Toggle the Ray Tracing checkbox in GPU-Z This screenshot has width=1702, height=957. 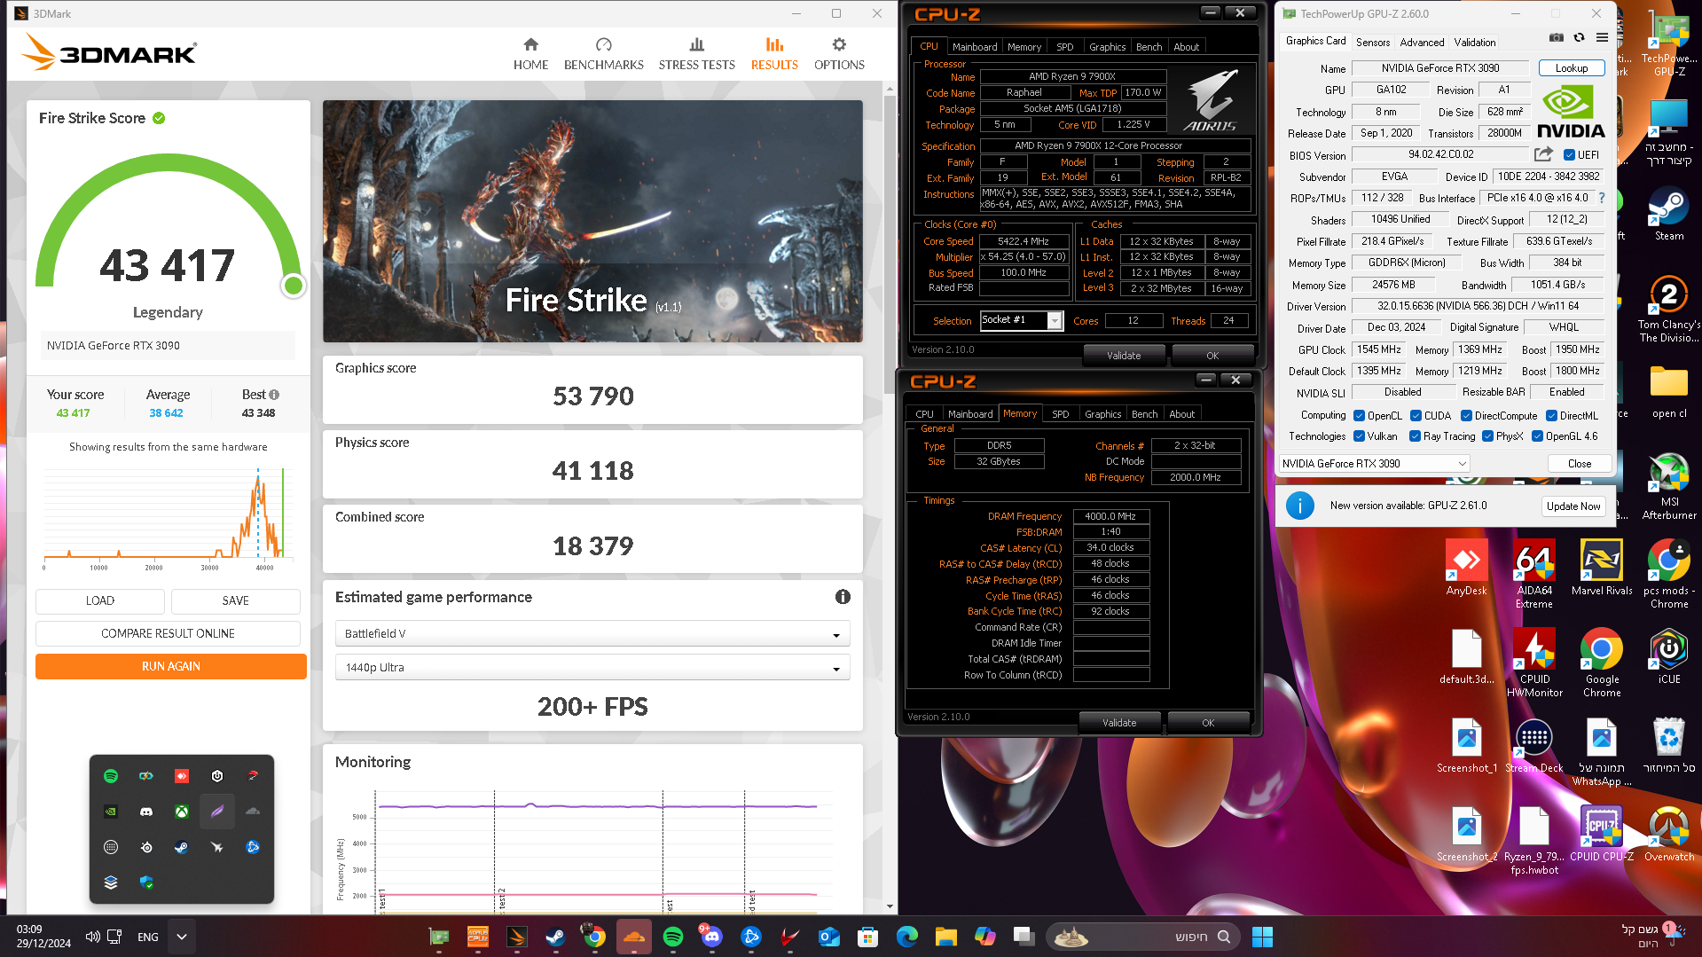tap(1415, 436)
